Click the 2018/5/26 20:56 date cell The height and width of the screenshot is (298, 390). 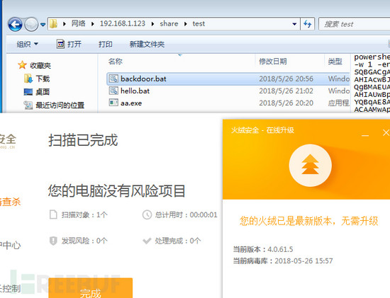pos(286,79)
